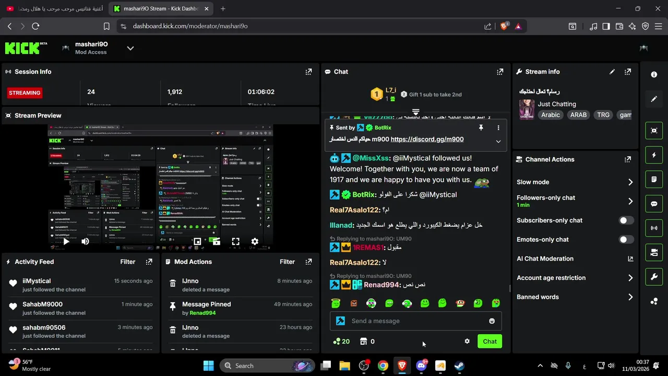Viewport: 668px width, 376px height.
Task: Open a new browser tab
Action: pos(223,8)
